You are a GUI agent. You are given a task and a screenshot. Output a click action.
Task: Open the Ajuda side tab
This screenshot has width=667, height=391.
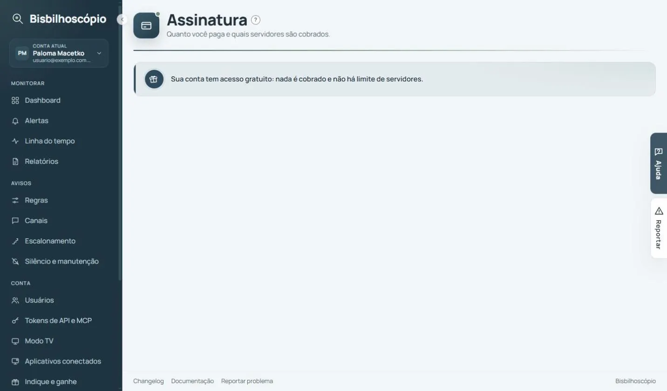click(659, 163)
